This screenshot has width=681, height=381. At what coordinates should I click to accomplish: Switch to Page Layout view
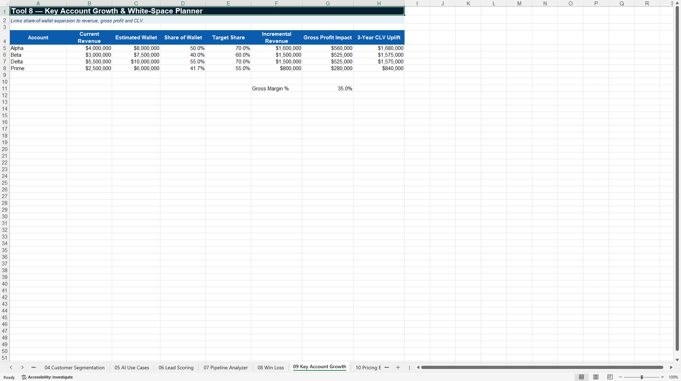(596, 377)
